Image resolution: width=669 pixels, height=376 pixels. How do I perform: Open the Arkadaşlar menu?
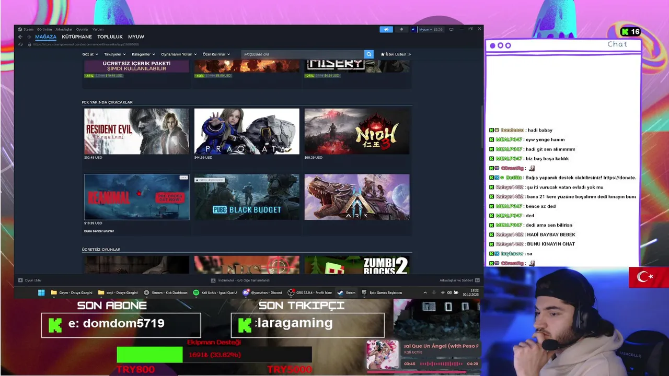(x=64, y=29)
